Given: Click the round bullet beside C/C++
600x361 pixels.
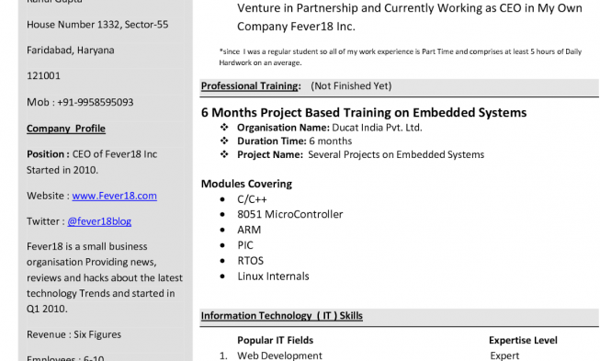Looking at the screenshot, I should (x=222, y=199).
